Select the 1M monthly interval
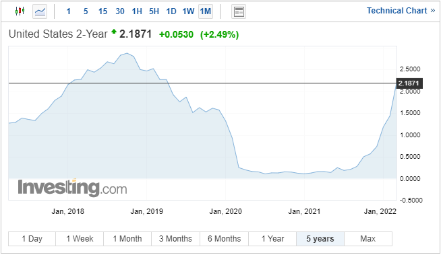 coord(206,11)
